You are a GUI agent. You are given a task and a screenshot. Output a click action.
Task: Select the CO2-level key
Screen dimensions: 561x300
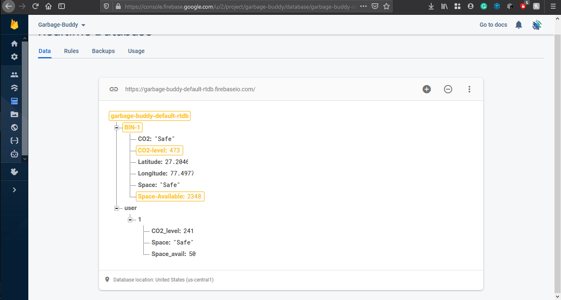click(x=152, y=150)
